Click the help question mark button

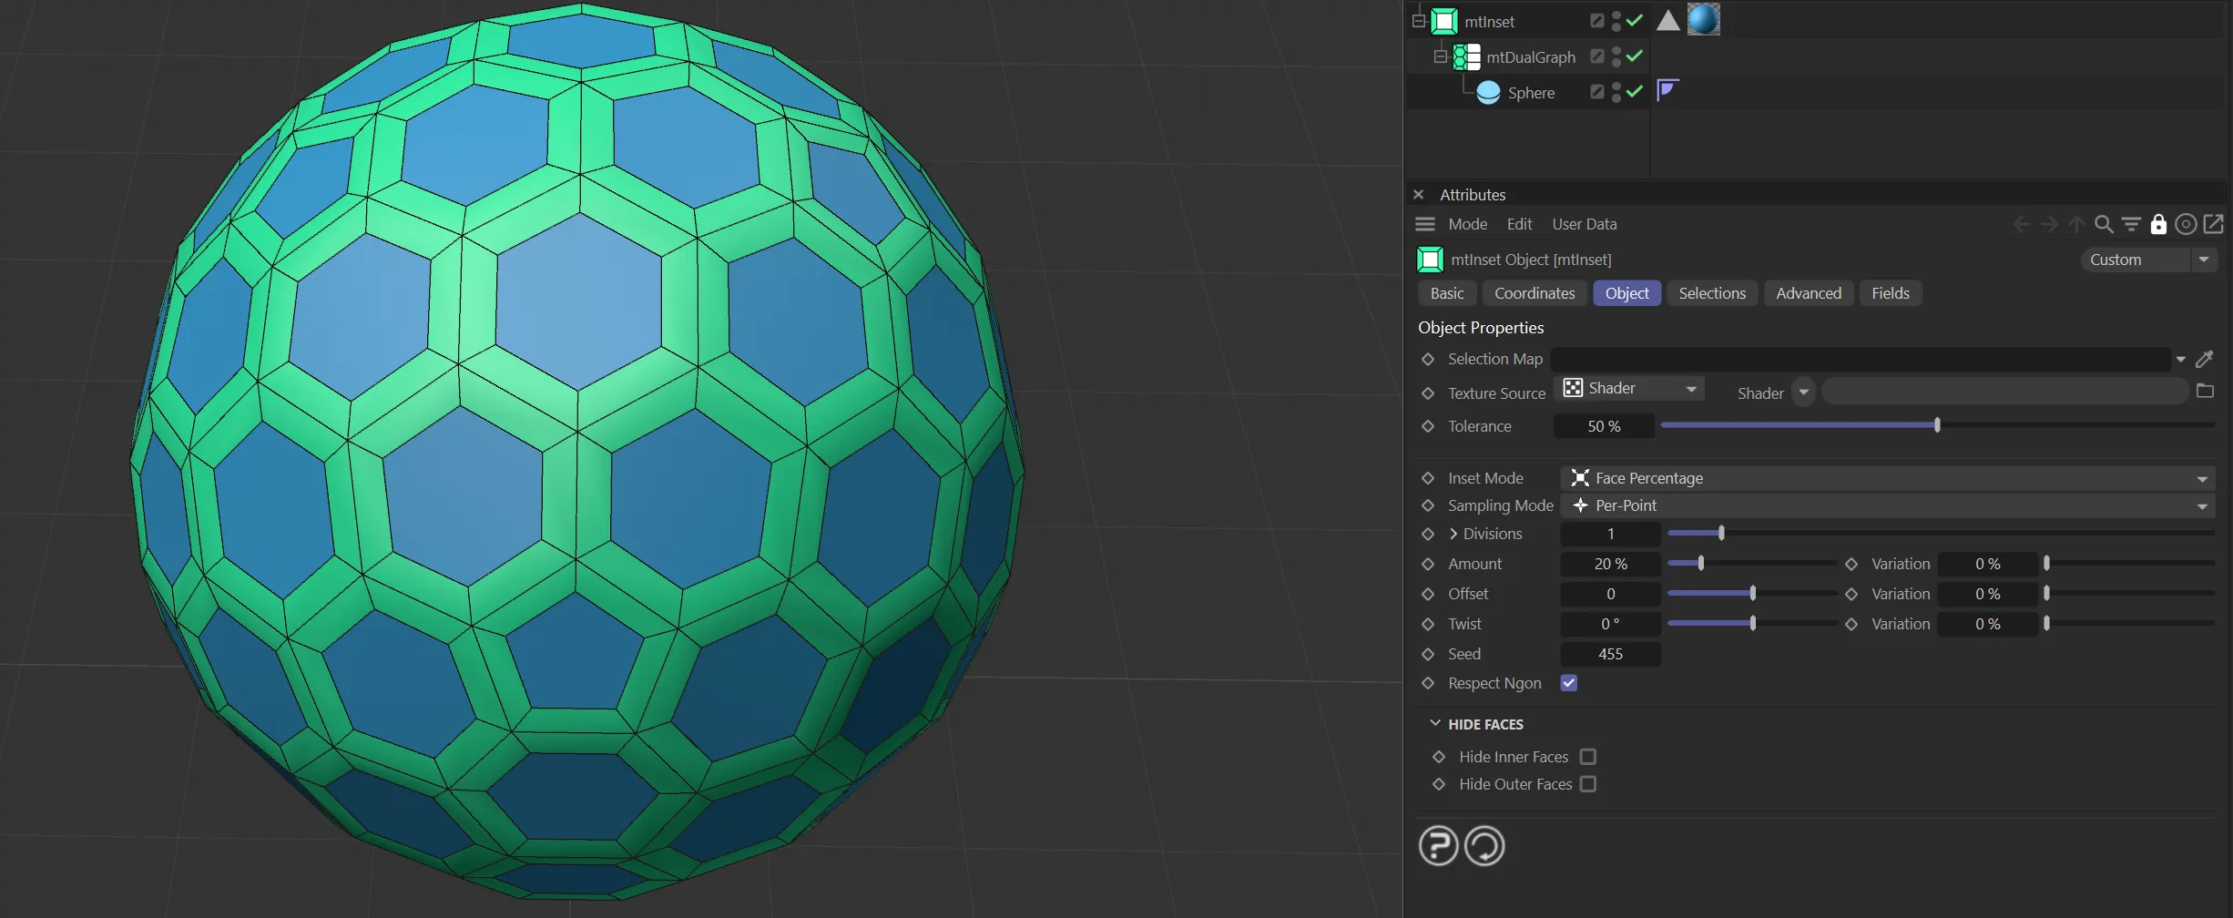click(x=1438, y=846)
